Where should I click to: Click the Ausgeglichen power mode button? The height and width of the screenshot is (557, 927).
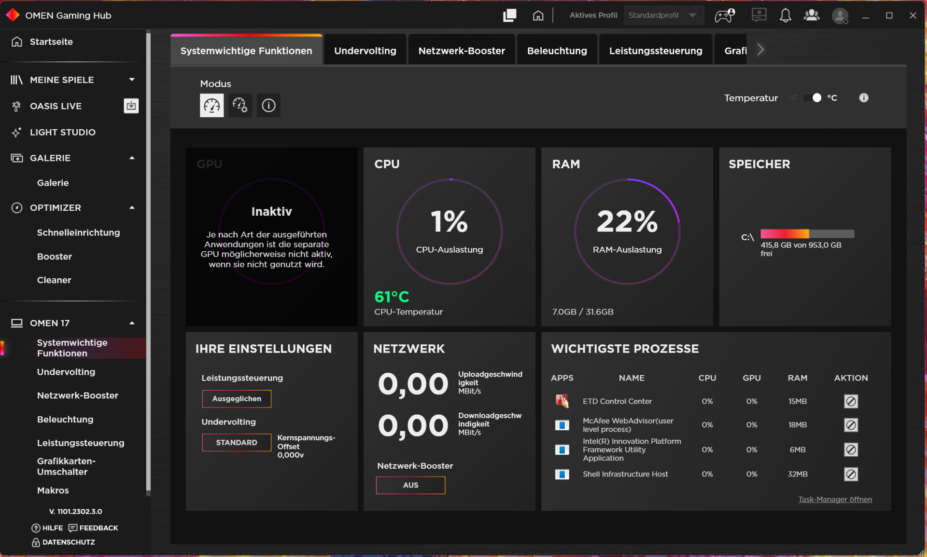point(237,399)
